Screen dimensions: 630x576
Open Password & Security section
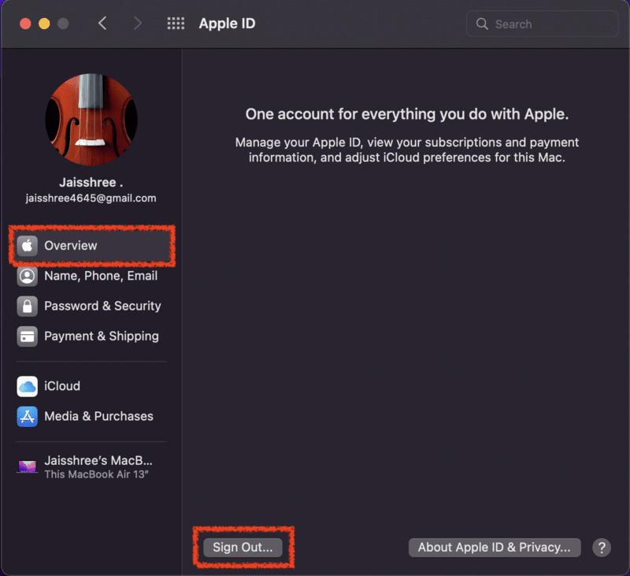92,307
